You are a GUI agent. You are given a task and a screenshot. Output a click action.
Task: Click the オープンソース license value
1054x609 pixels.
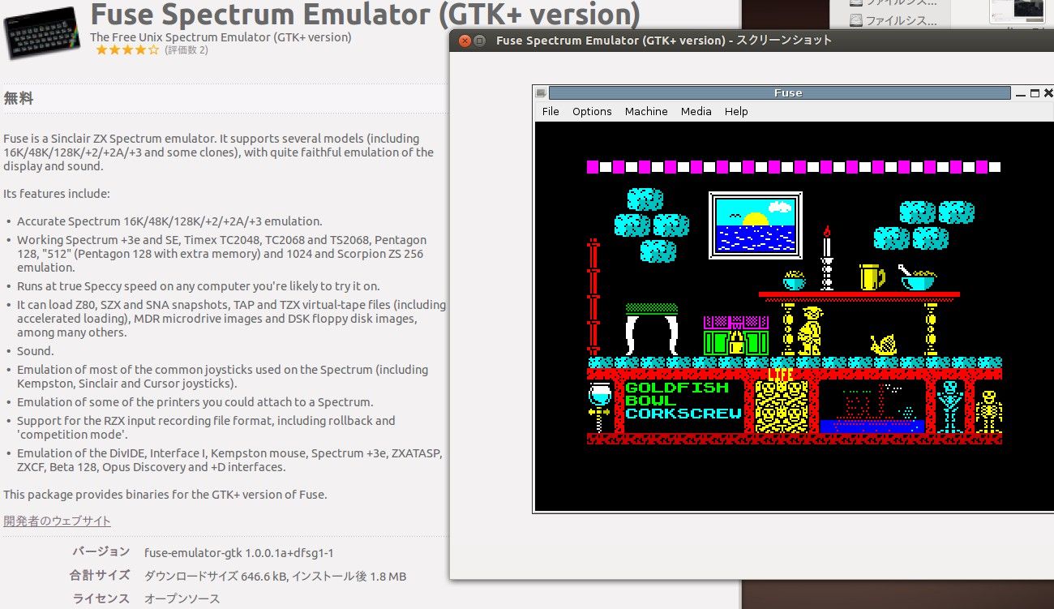point(182,599)
